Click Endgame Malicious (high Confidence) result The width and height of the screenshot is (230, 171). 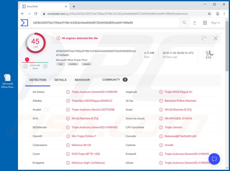pyautogui.click(x=88, y=163)
